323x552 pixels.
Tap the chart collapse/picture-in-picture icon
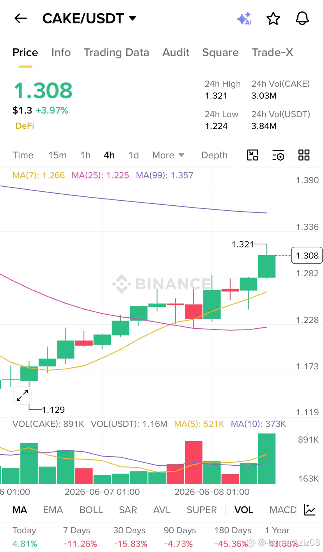pyautogui.click(x=253, y=155)
